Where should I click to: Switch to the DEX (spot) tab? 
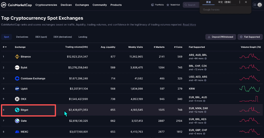coord(41,37)
